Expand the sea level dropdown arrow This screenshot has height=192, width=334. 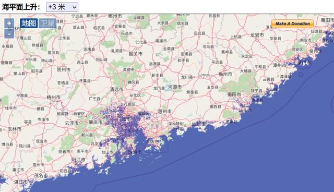tap(74, 7)
